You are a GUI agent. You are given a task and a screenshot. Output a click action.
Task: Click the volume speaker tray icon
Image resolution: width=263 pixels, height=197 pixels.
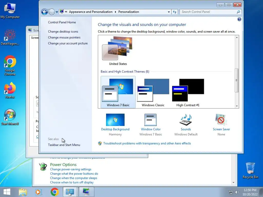(x=237, y=192)
